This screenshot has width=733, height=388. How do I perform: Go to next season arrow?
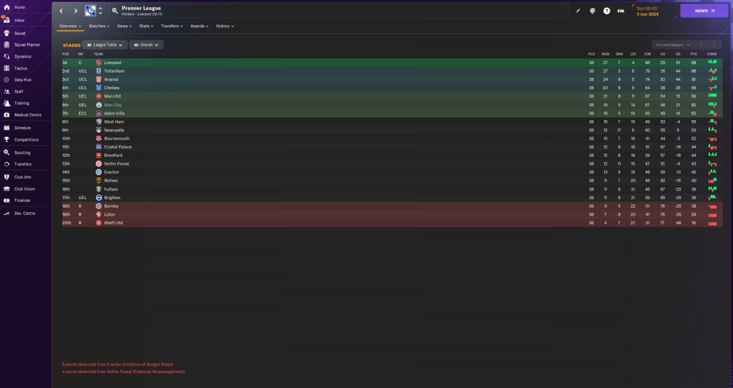714,45
